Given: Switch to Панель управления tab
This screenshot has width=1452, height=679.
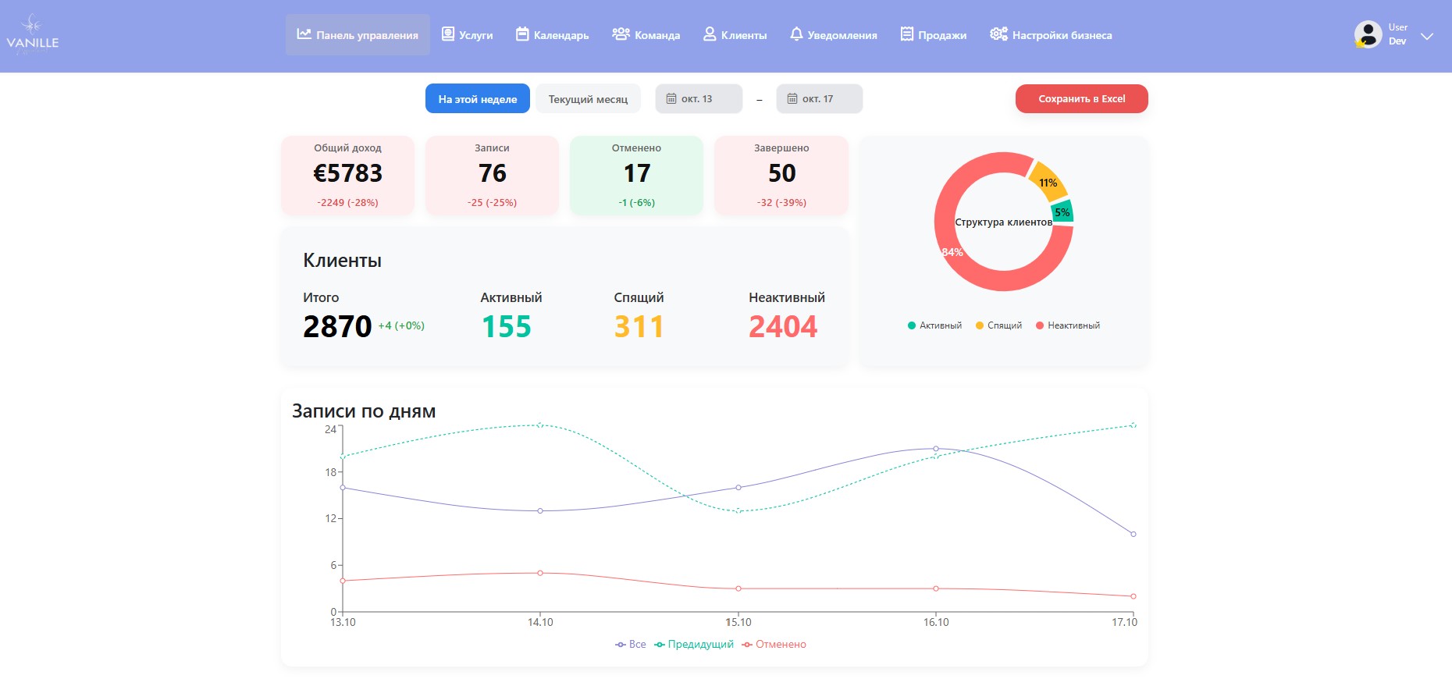Looking at the screenshot, I should pos(358,35).
